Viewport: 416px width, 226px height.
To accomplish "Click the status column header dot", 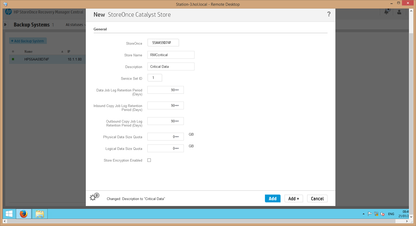I will [x=13, y=51].
